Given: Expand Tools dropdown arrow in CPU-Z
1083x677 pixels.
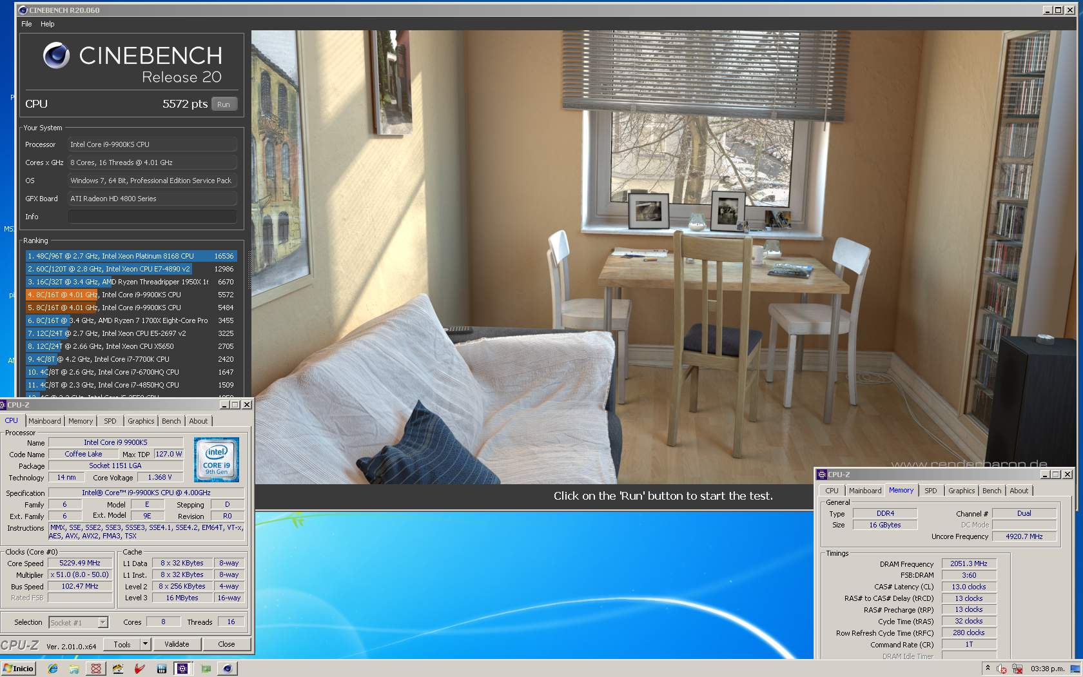Looking at the screenshot, I should 146,644.
